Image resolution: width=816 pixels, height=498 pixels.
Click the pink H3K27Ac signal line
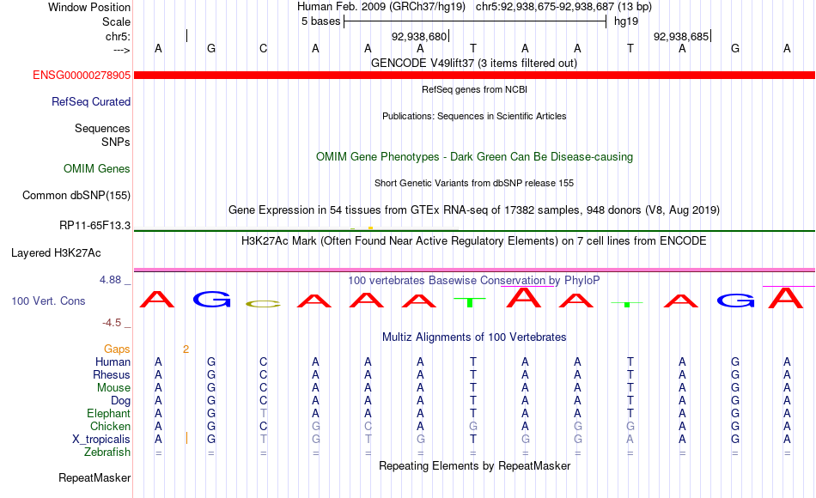(474, 270)
